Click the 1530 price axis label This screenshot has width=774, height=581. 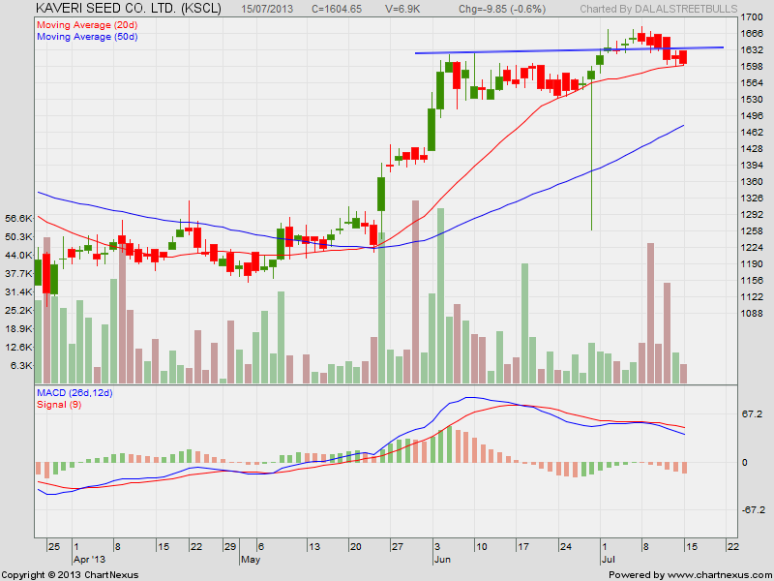pos(752,100)
